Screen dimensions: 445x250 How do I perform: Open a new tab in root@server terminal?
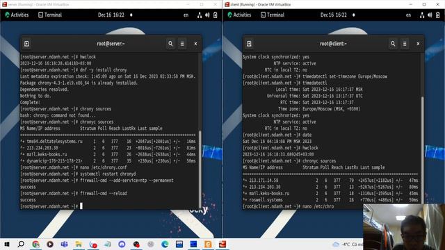click(x=26, y=44)
